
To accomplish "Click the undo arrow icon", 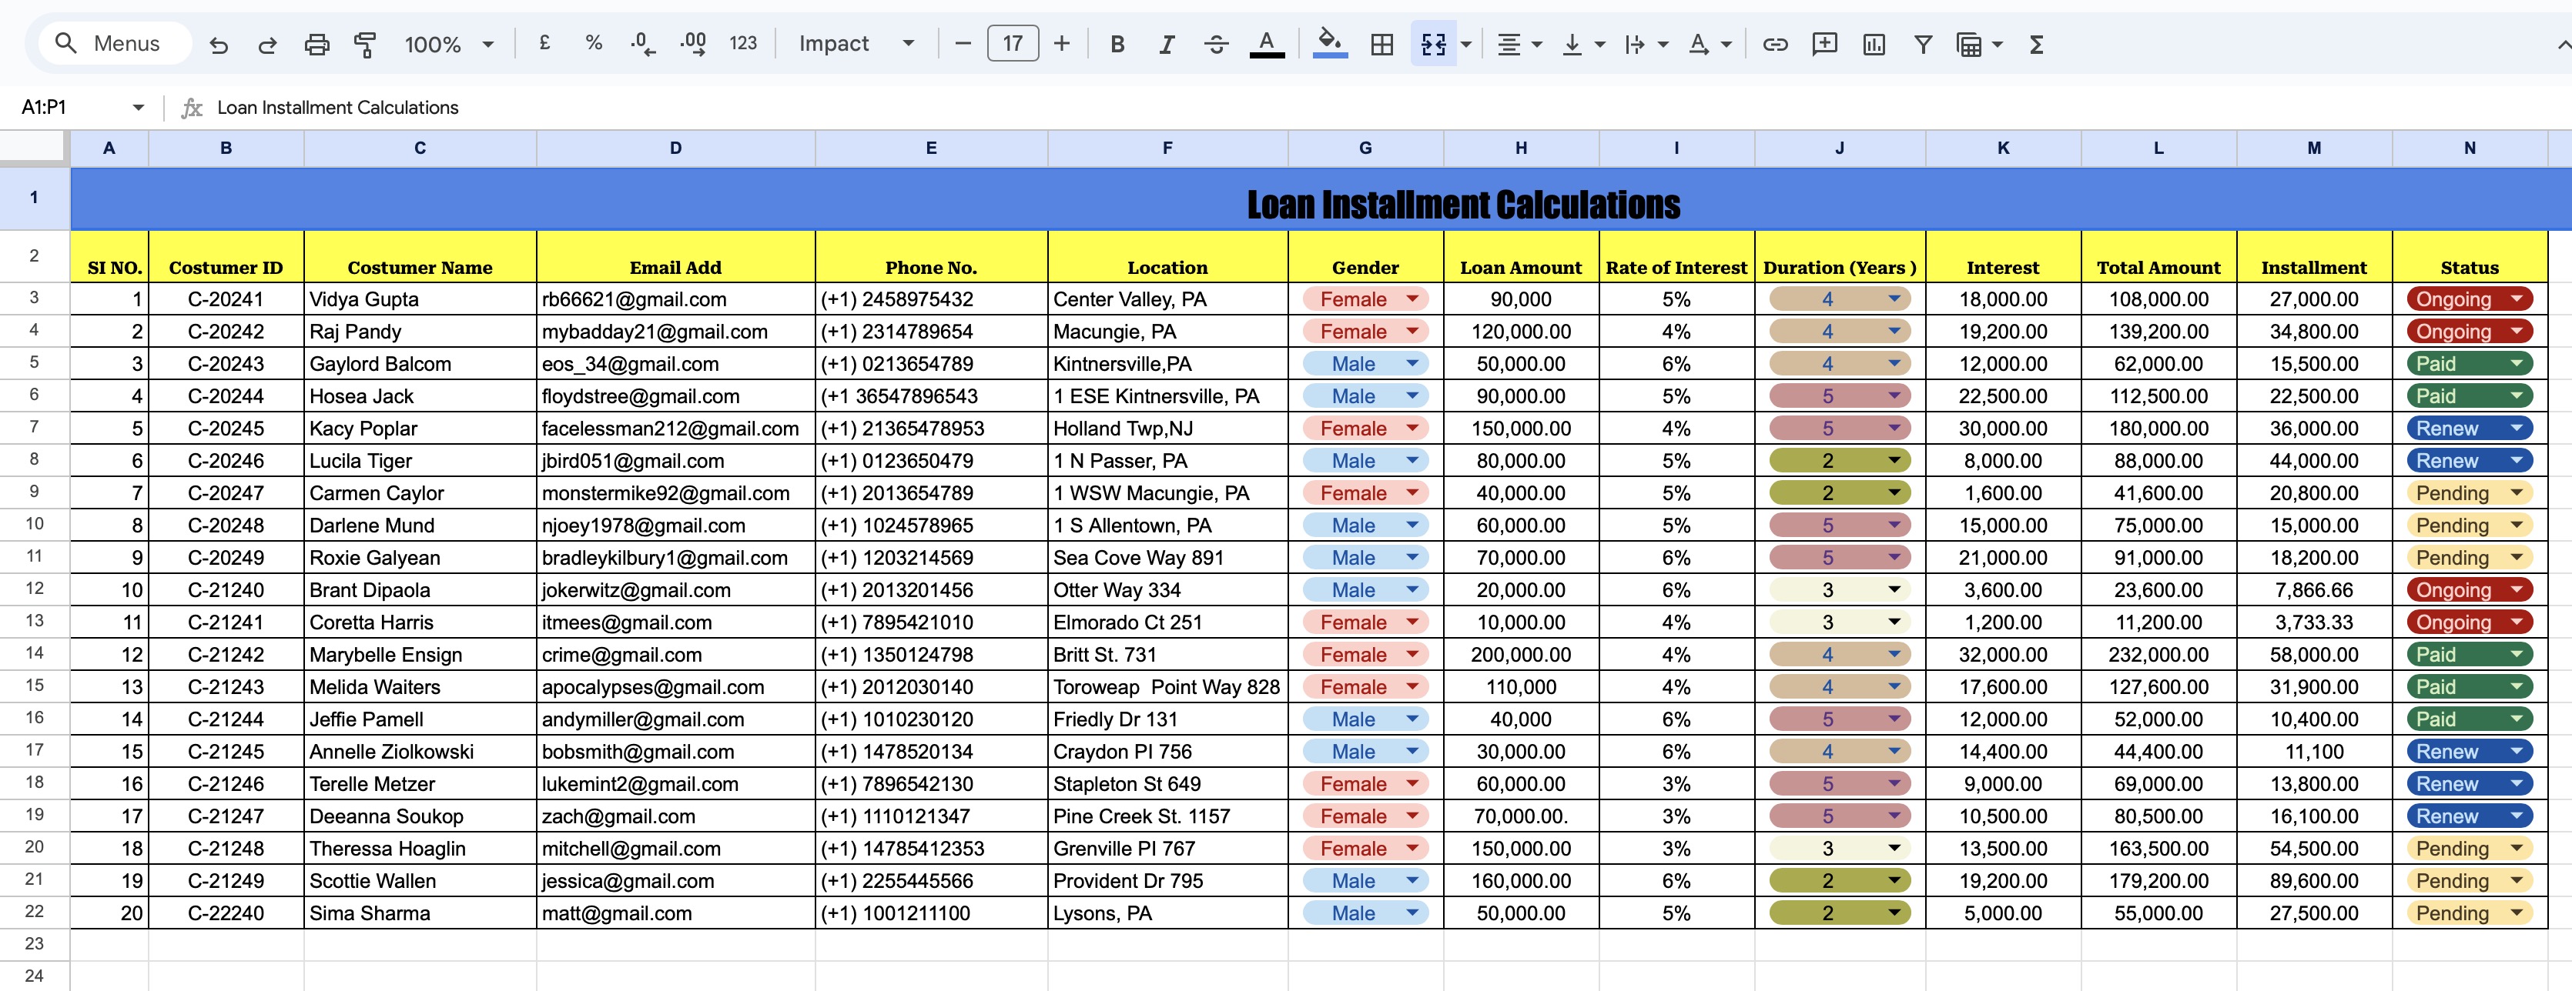I will pyautogui.click(x=219, y=44).
